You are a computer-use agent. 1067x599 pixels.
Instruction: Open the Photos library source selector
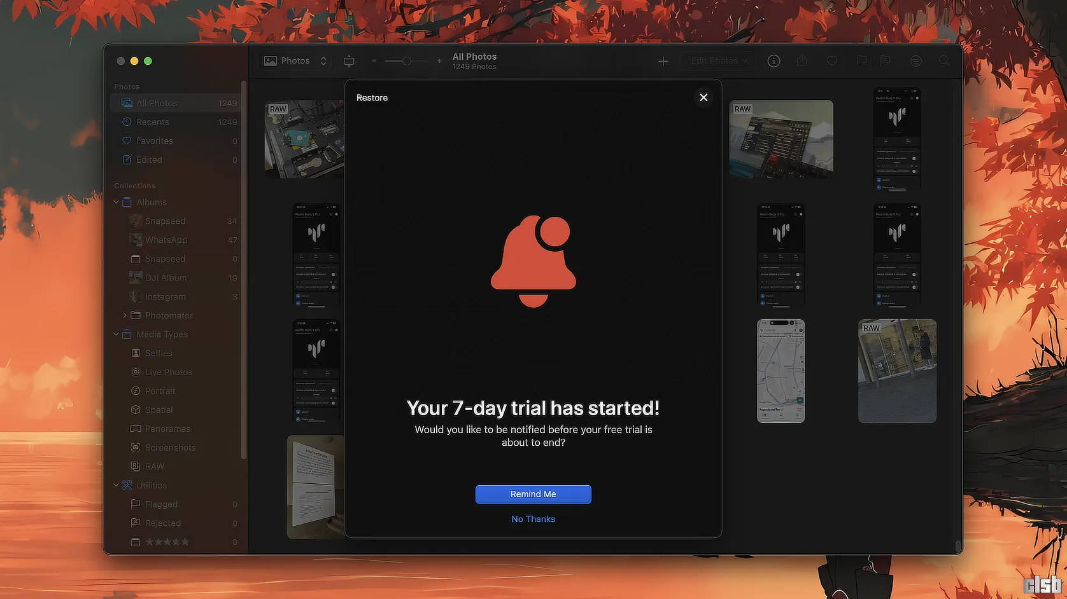pyautogui.click(x=296, y=61)
